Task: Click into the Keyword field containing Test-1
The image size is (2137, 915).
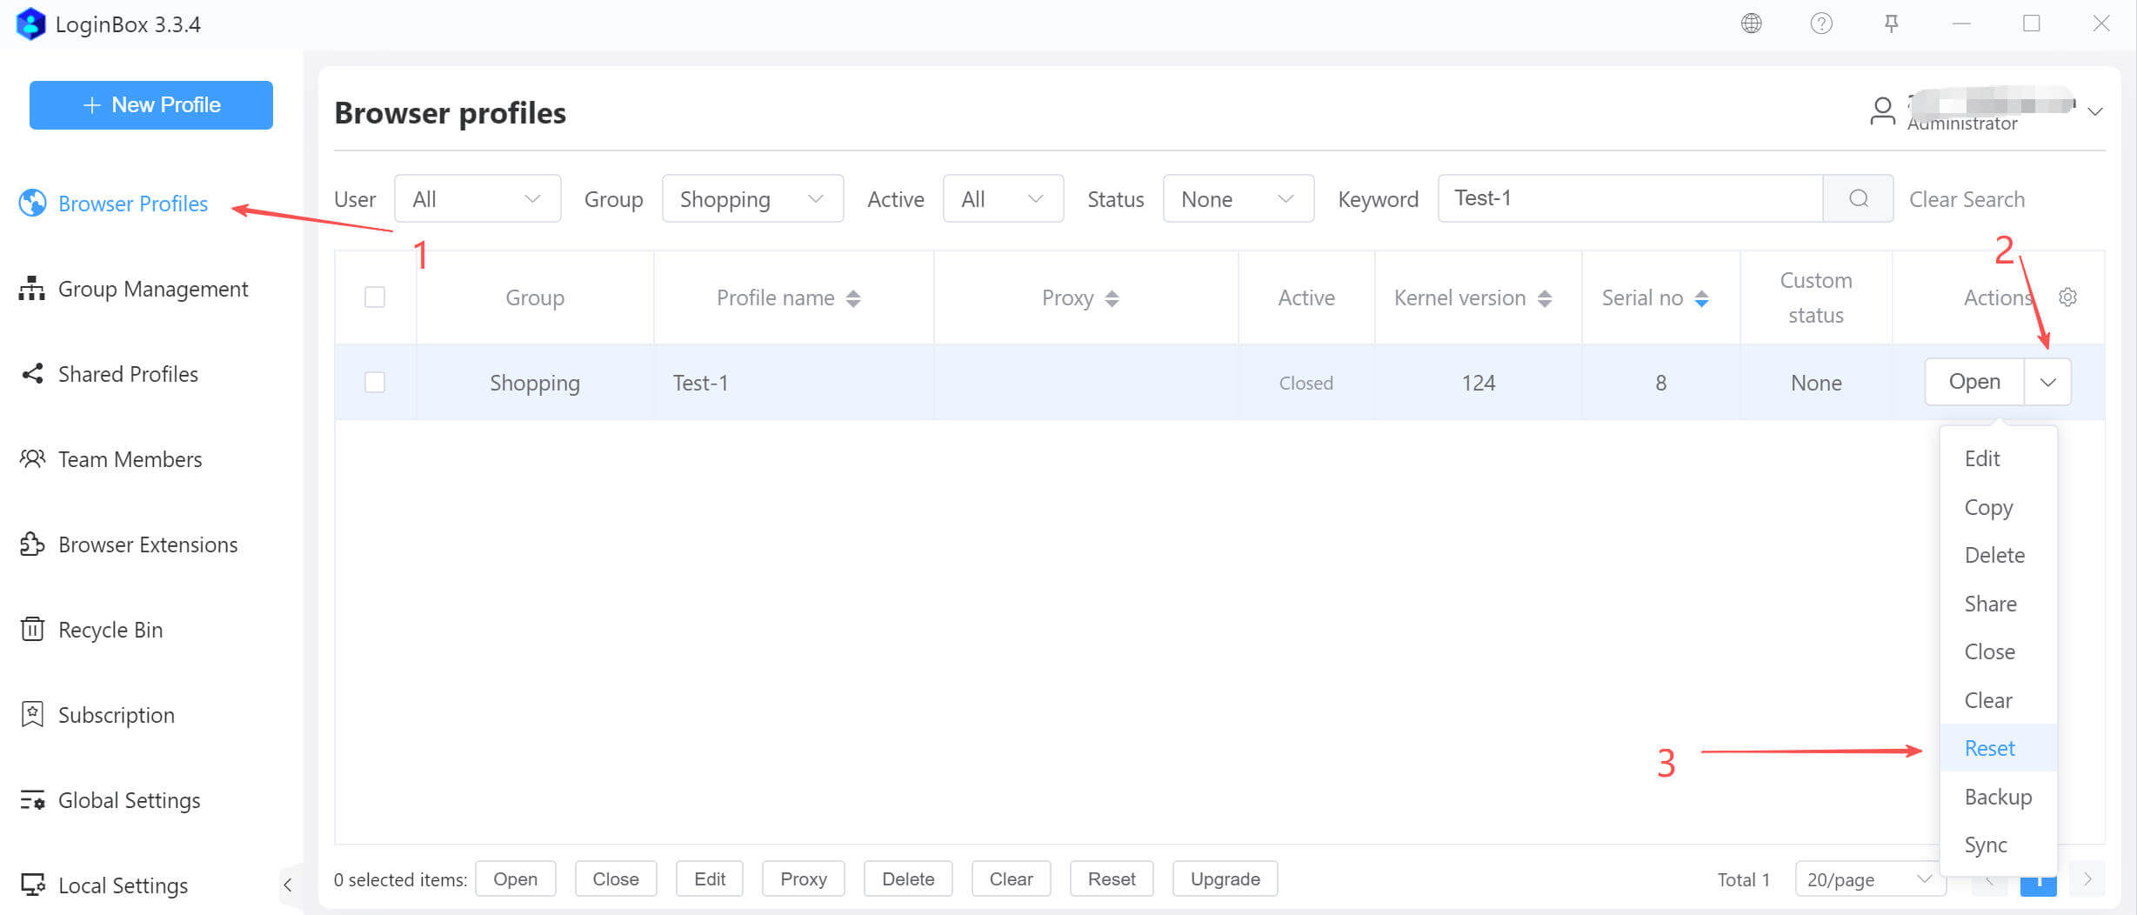Action: pos(1629,199)
